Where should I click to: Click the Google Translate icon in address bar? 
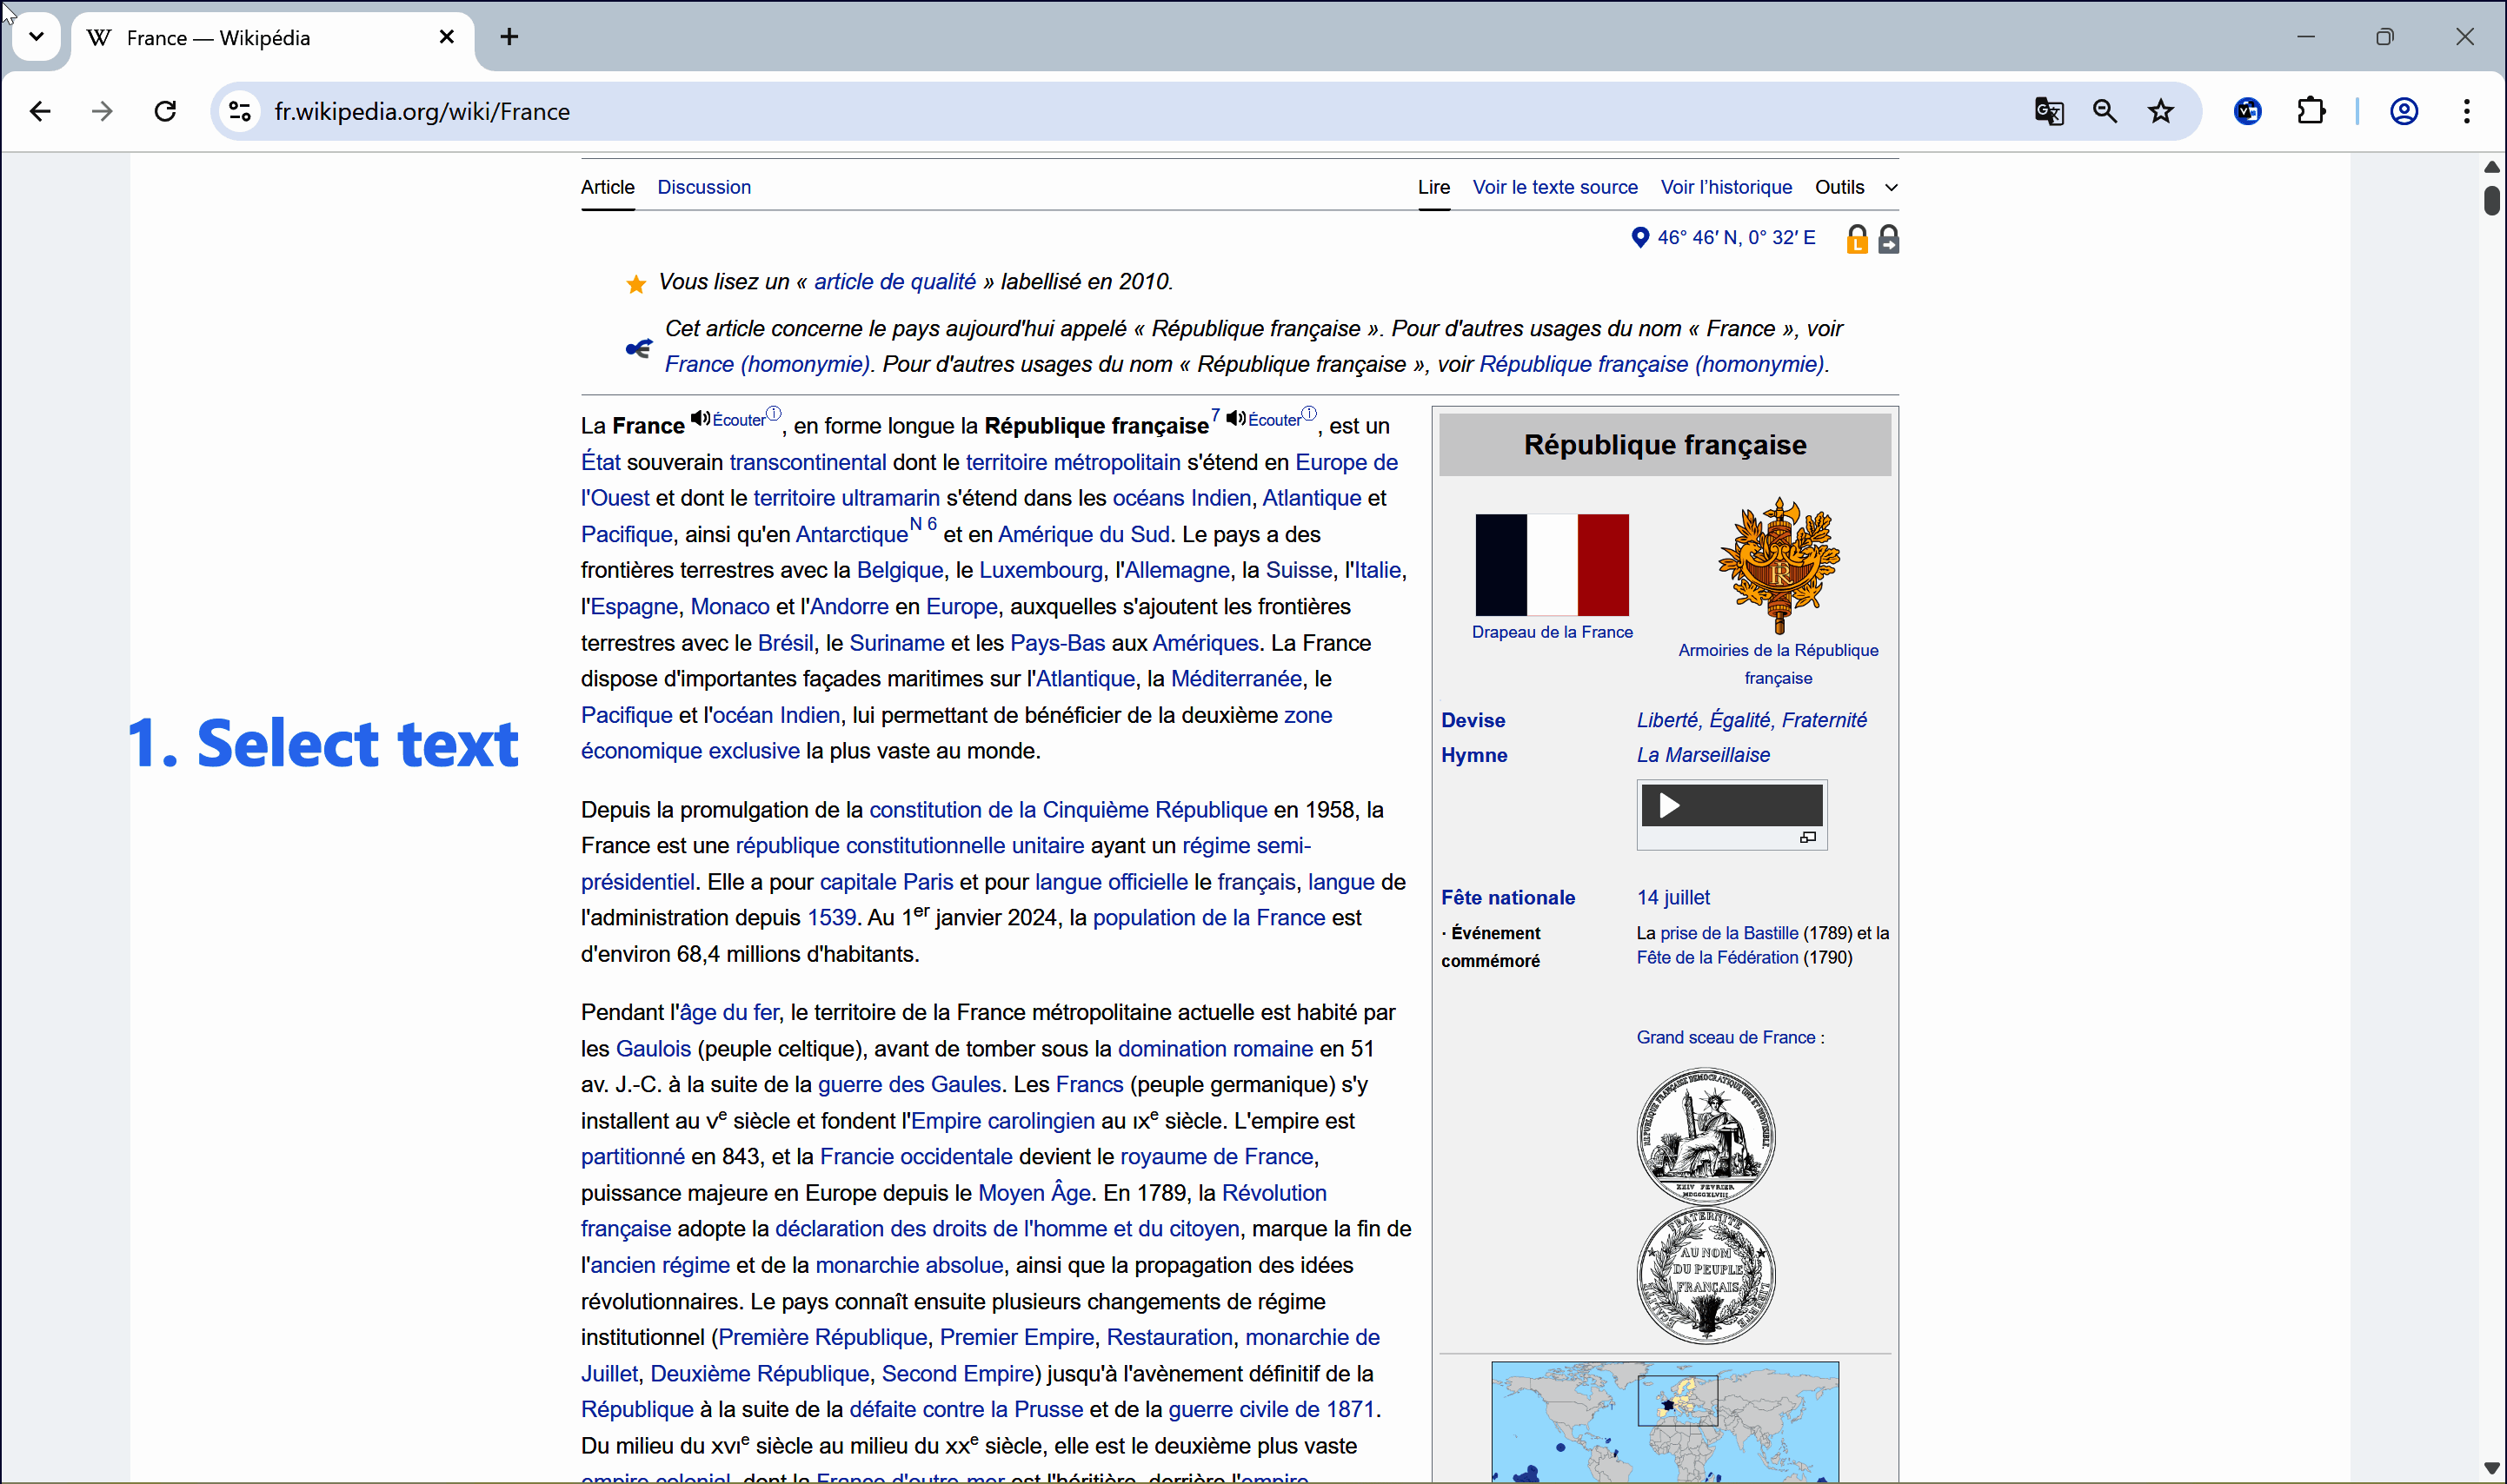2049,111
